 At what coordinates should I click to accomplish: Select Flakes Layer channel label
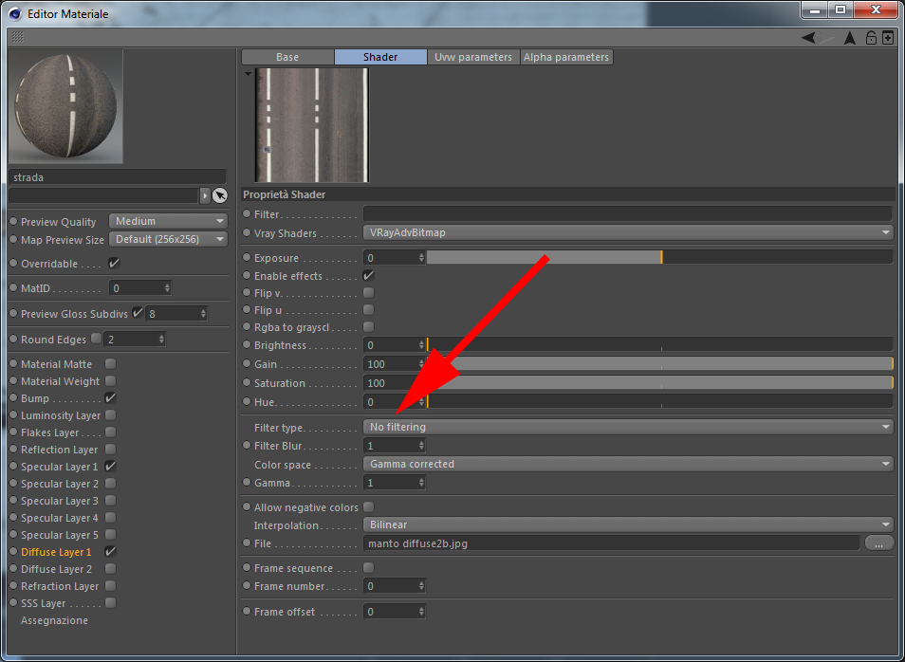click(49, 432)
